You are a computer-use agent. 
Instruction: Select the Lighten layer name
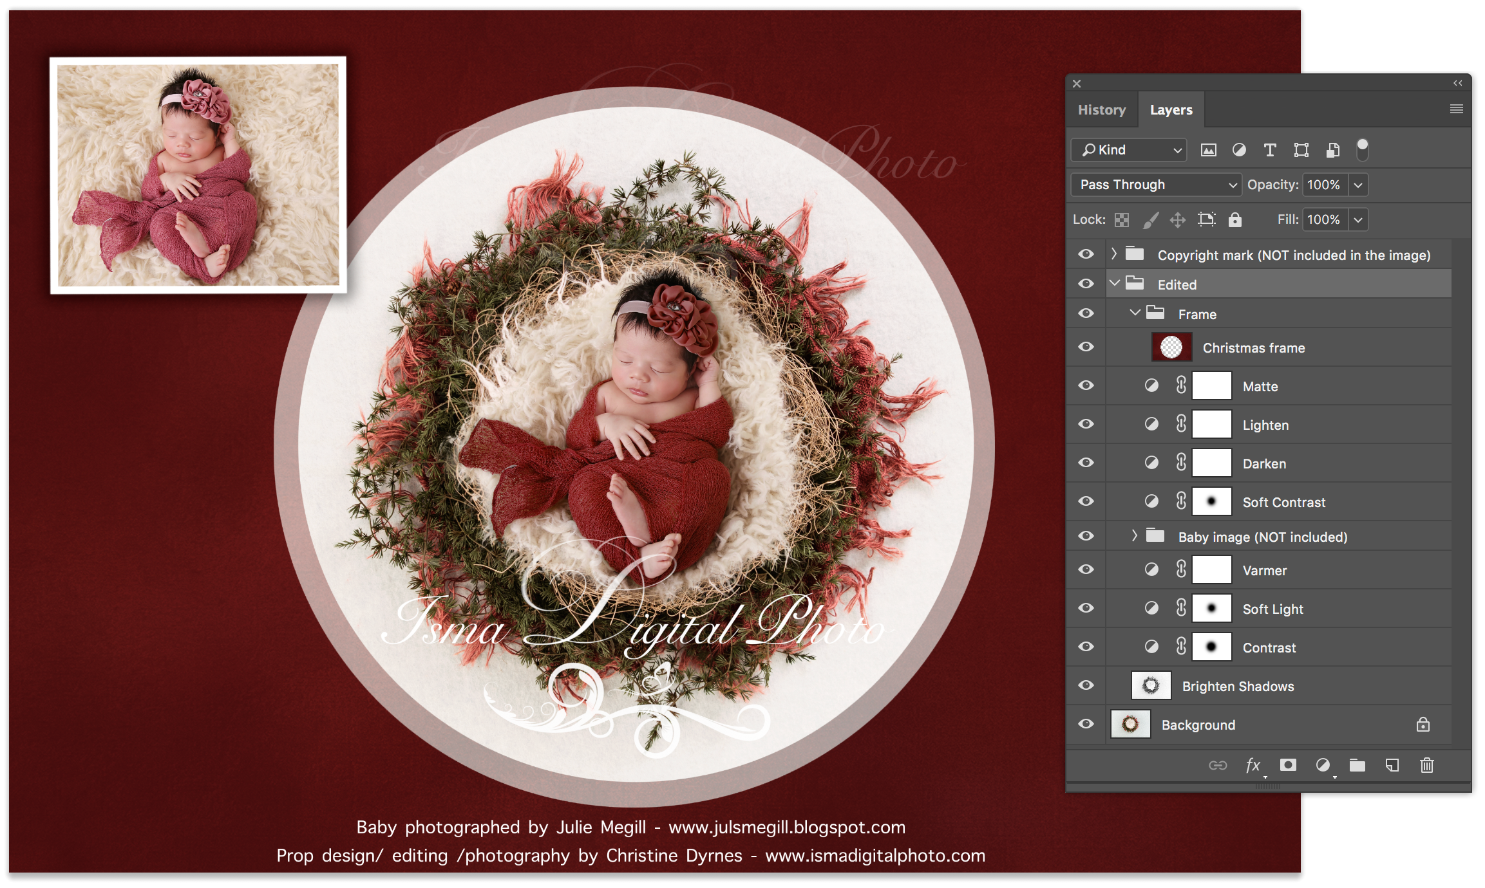pos(1265,425)
